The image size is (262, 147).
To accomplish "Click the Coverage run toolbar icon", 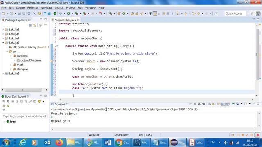I will tap(77, 13).
